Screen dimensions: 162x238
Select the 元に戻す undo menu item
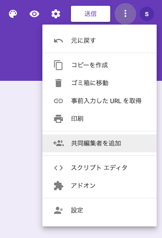coord(100,41)
